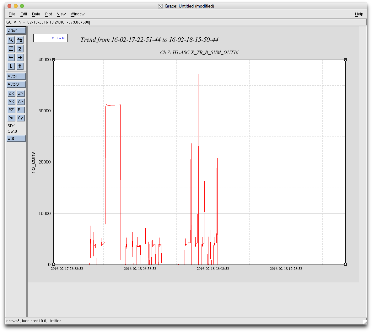Click the MEAN legend box

(x=50, y=38)
